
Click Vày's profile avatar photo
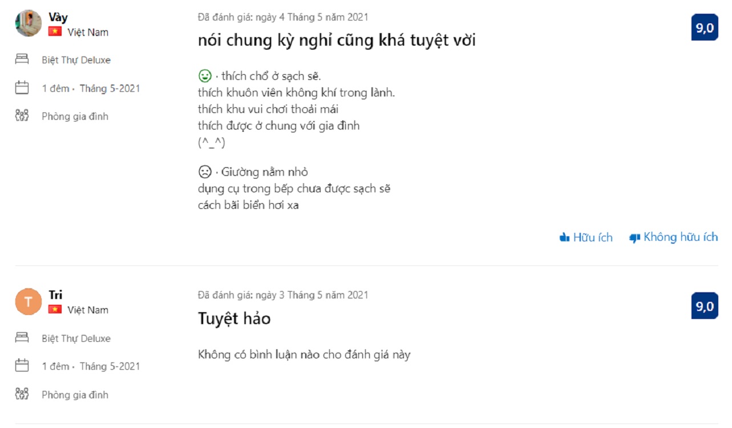tap(28, 23)
